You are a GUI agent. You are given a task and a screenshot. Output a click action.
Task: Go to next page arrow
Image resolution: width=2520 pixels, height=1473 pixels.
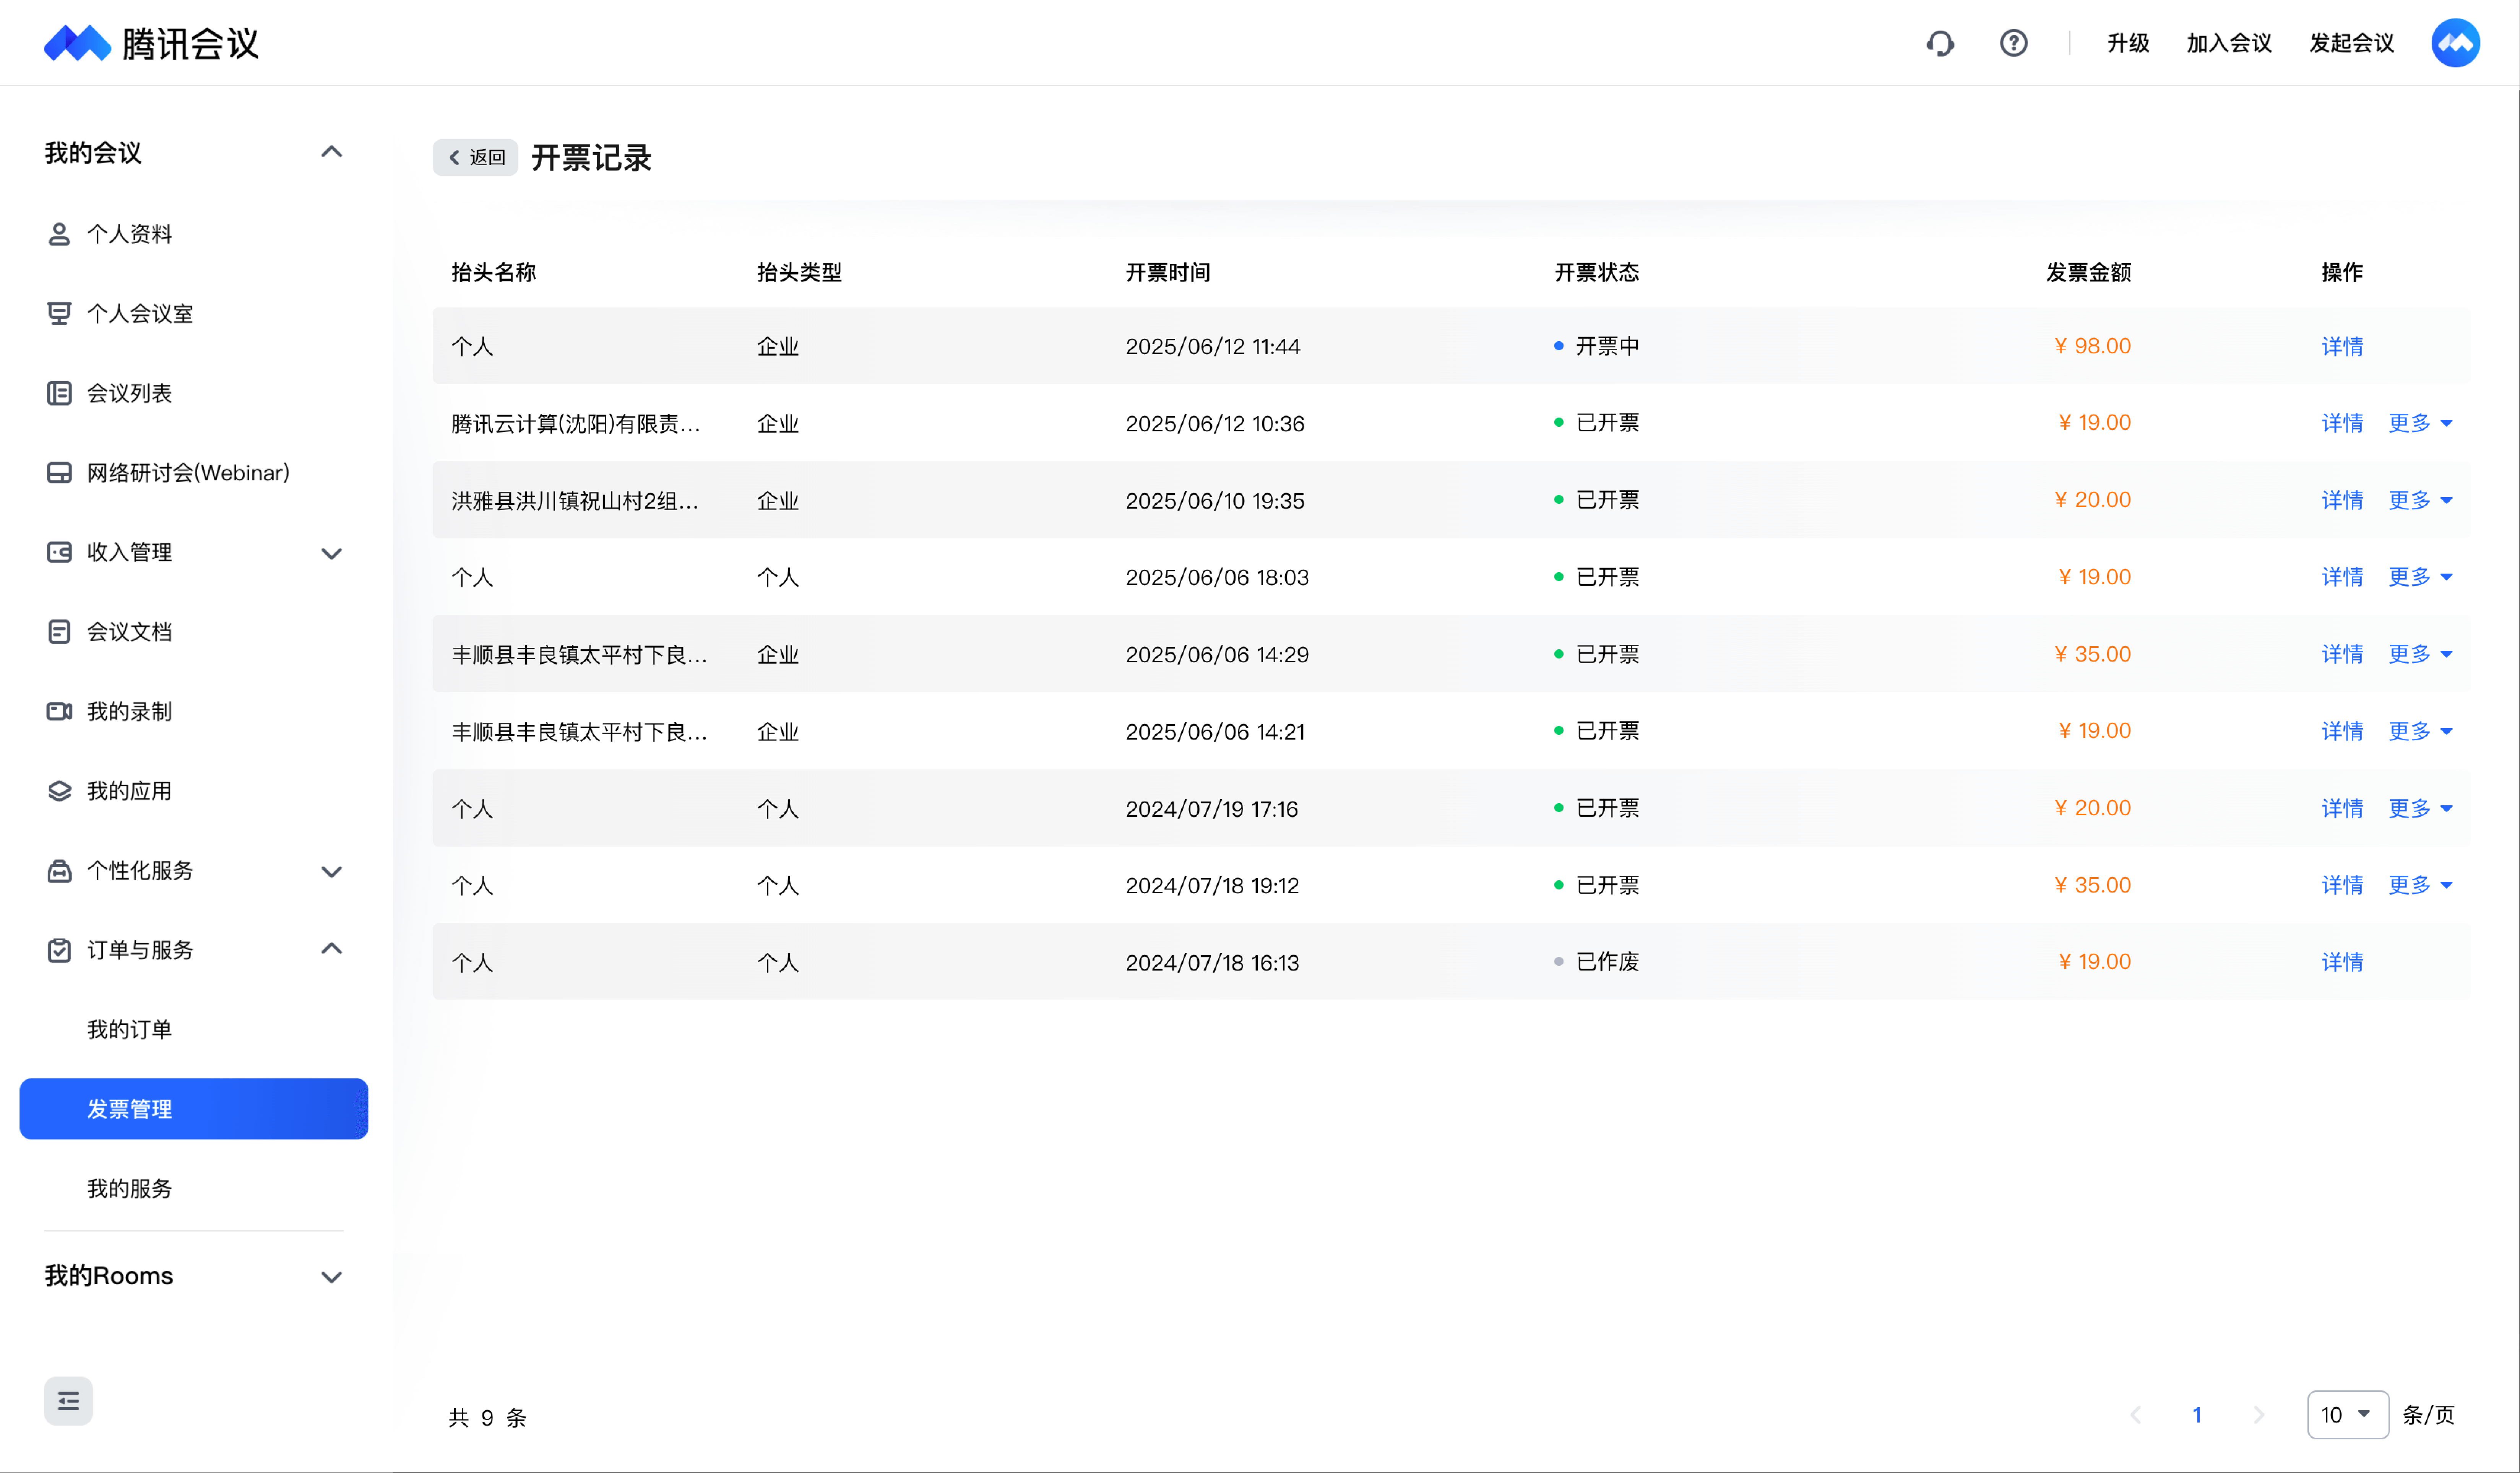click(x=2258, y=1415)
